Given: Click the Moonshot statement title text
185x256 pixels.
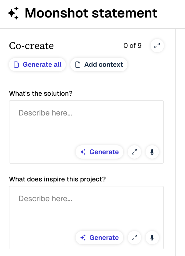Looking at the screenshot, I should [91, 13].
